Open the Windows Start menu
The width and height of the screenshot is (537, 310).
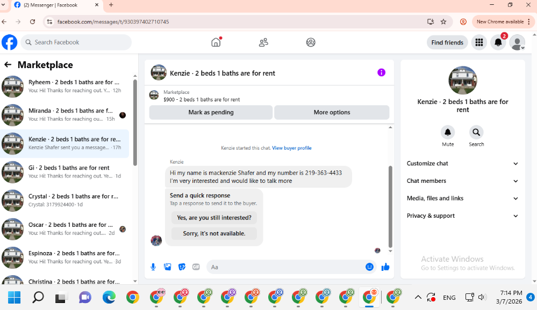tap(14, 297)
